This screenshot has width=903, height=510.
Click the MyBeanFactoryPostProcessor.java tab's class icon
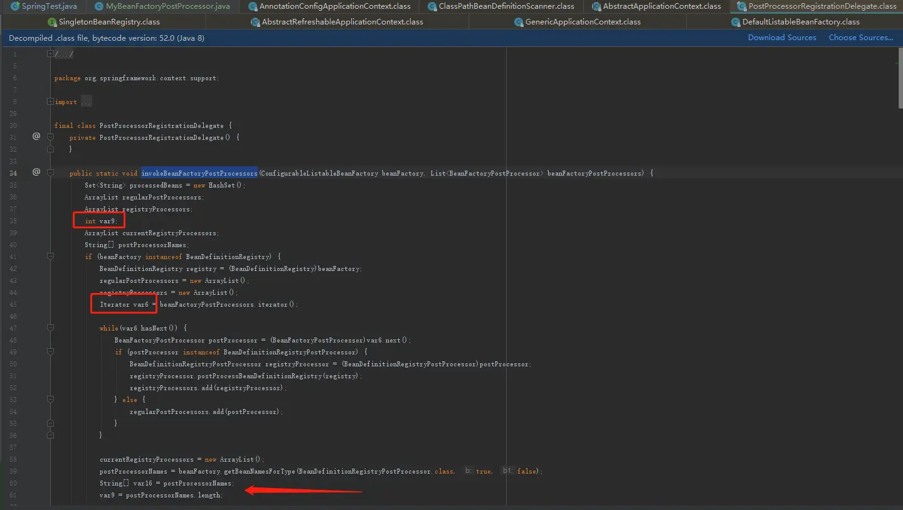100,6
